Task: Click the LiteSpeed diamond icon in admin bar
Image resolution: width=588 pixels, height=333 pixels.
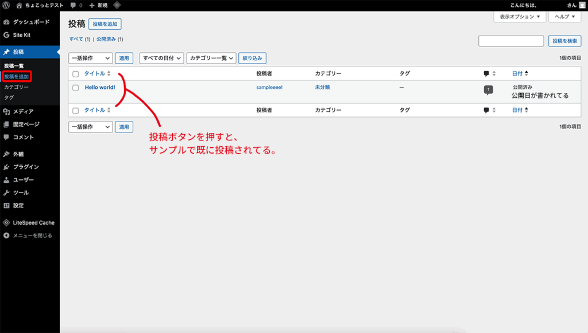Action: pos(117,5)
